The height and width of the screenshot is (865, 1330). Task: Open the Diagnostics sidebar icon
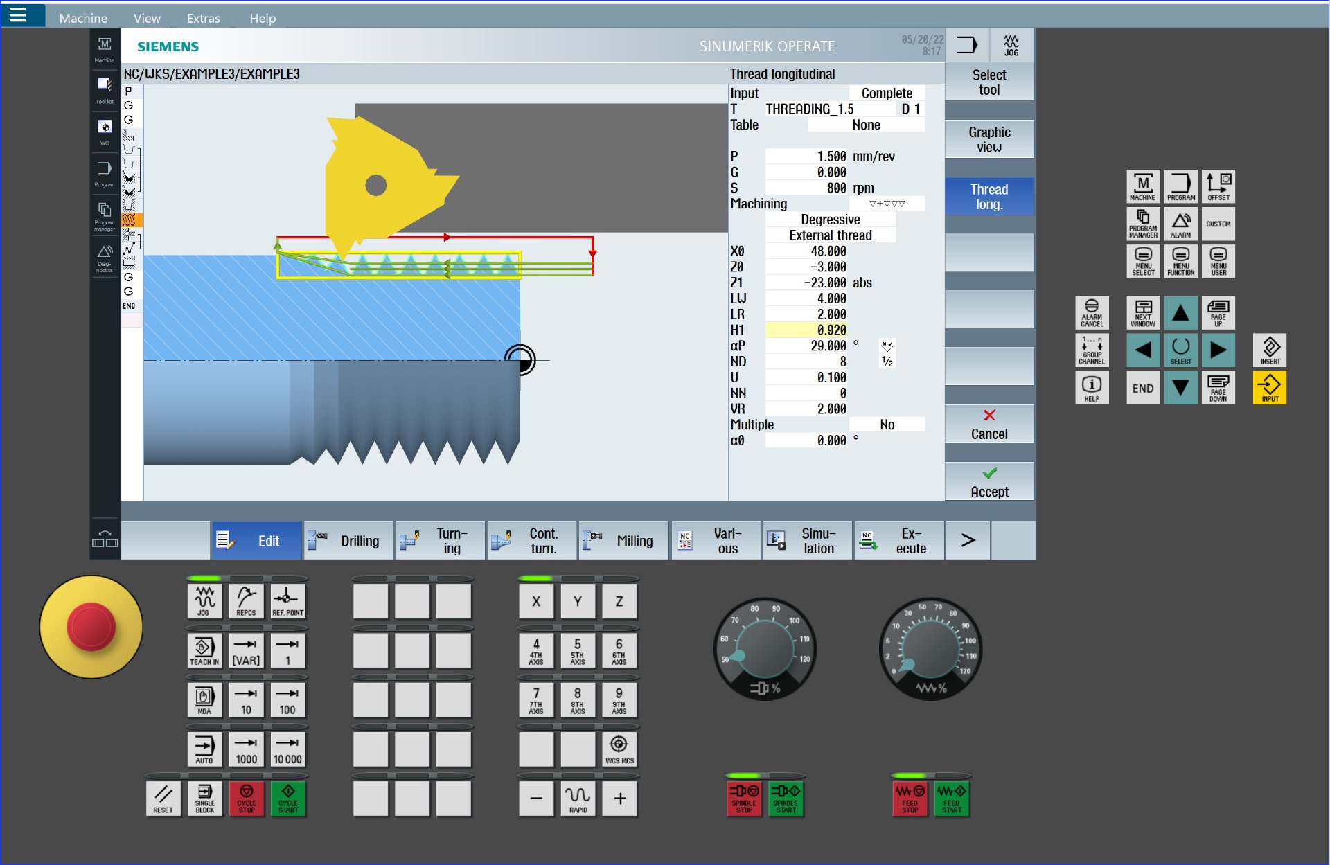[x=105, y=258]
